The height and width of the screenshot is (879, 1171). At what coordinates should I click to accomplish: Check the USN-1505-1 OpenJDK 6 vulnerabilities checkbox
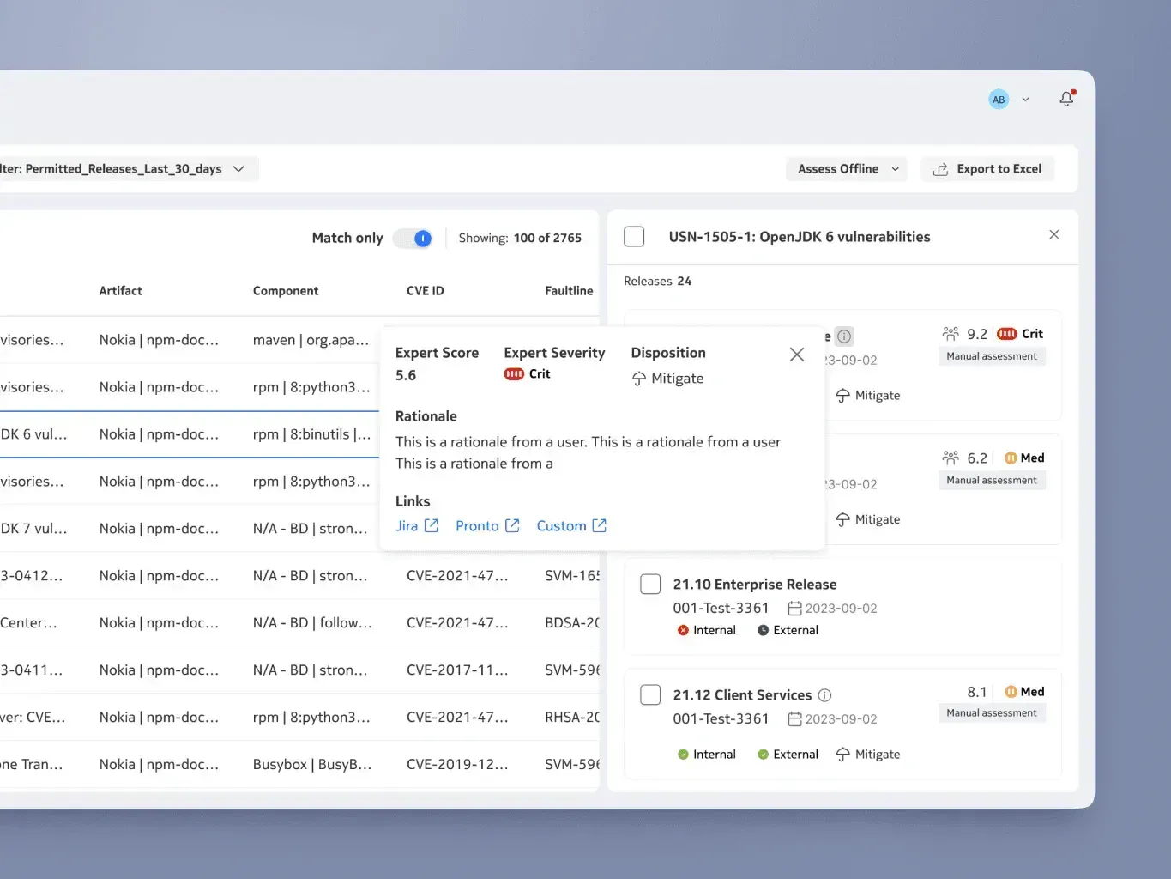tap(634, 237)
